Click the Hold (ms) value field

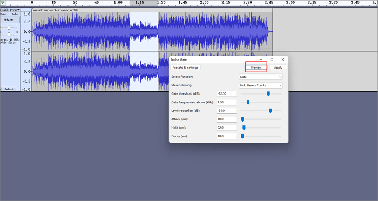coord(226,128)
